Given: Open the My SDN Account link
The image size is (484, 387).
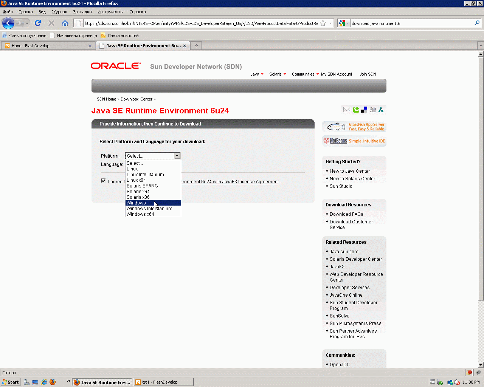Looking at the screenshot, I should [337, 74].
